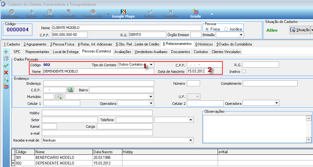The width and height of the screenshot is (313, 167).
Task: Click the sidebar plus (add contact) icon
Action: [6, 52]
